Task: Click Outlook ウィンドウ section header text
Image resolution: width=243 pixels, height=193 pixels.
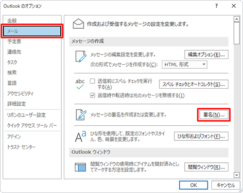Action: pyautogui.click(x=91, y=152)
